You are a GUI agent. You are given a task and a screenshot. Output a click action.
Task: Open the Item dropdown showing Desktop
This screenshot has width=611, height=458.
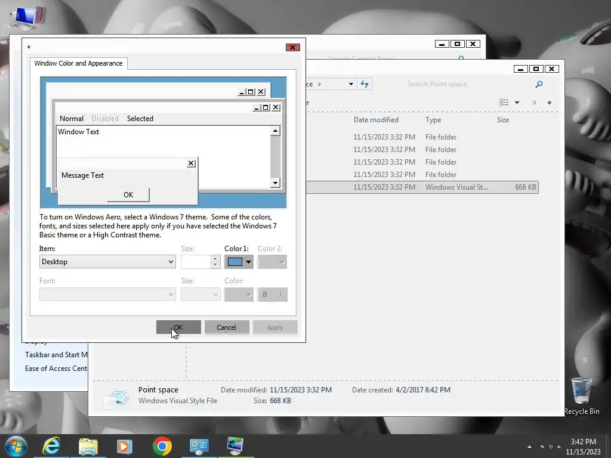107,262
